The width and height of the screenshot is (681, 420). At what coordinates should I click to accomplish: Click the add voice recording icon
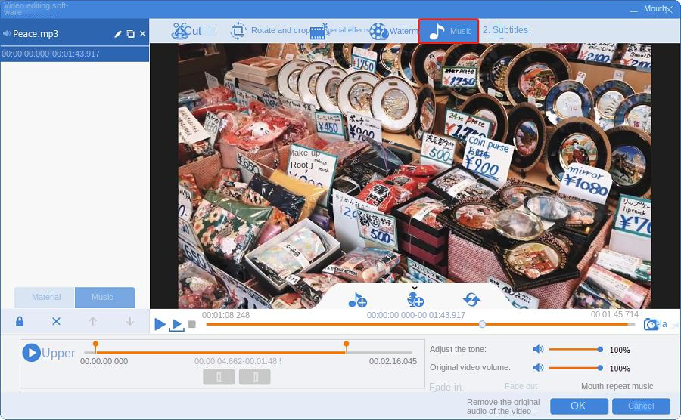click(x=415, y=300)
